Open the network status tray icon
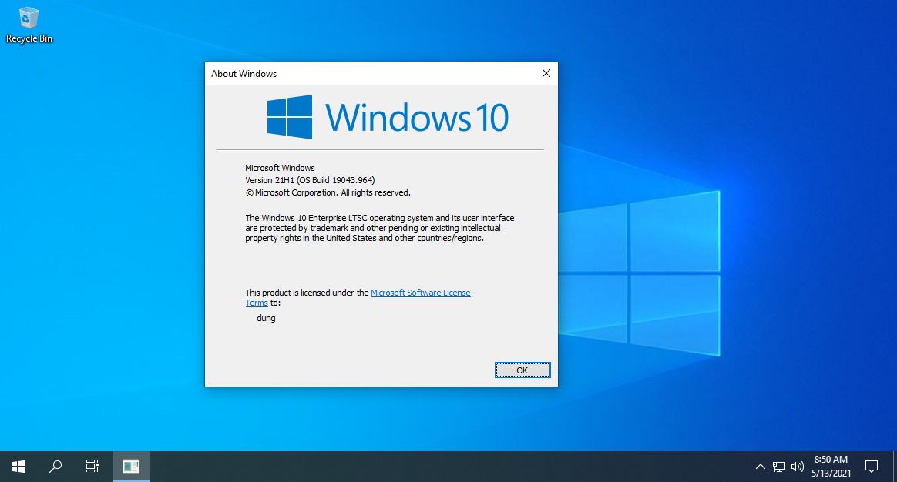Screen dimensions: 897x482 (x=778, y=467)
